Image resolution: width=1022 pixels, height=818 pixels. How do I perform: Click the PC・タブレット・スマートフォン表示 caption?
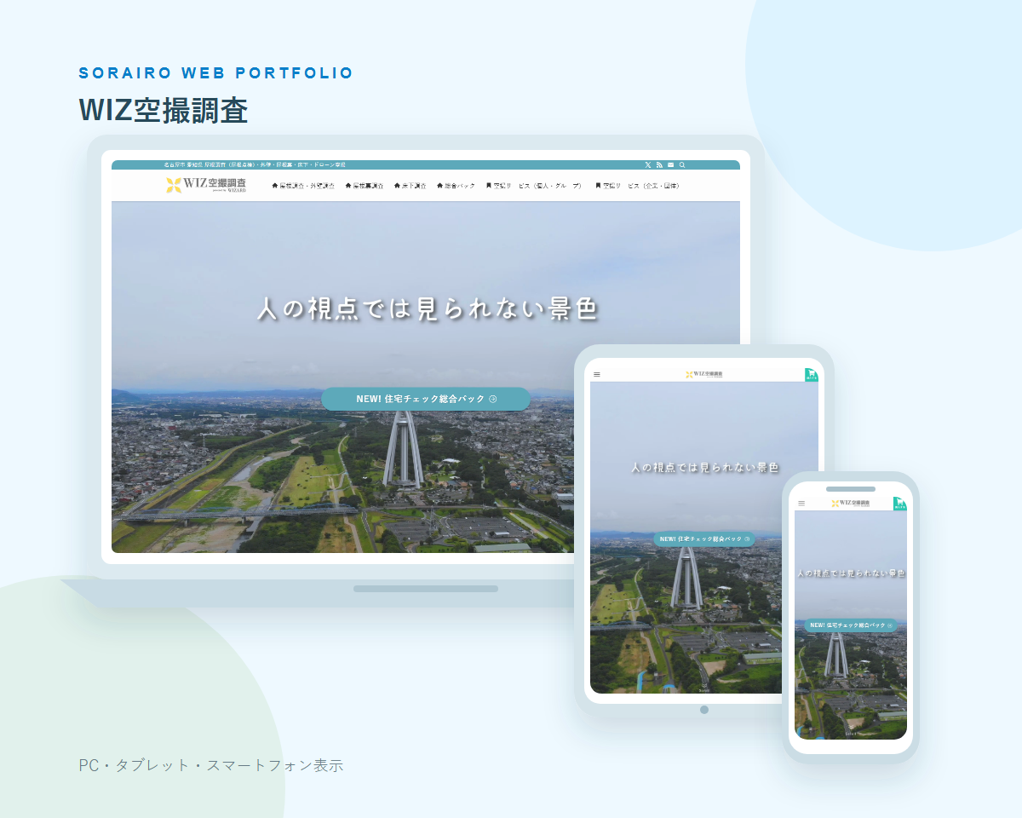pyautogui.click(x=211, y=765)
